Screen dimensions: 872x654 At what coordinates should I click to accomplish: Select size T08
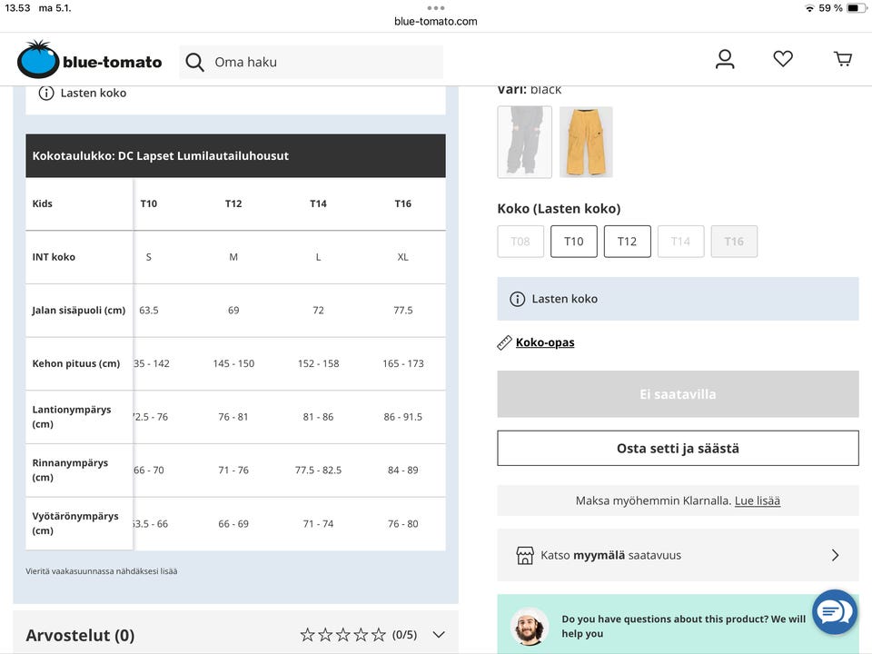click(520, 242)
